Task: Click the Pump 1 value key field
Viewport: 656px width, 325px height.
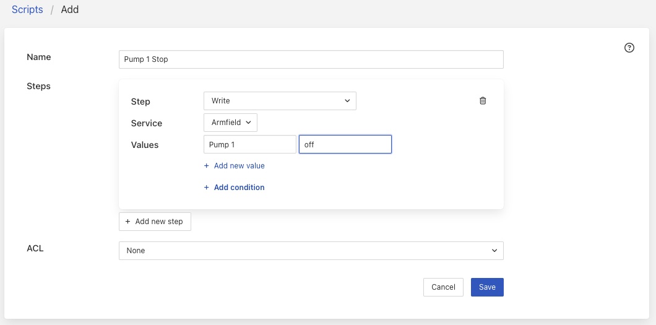Action: pyautogui.click(x=249, y=144)
